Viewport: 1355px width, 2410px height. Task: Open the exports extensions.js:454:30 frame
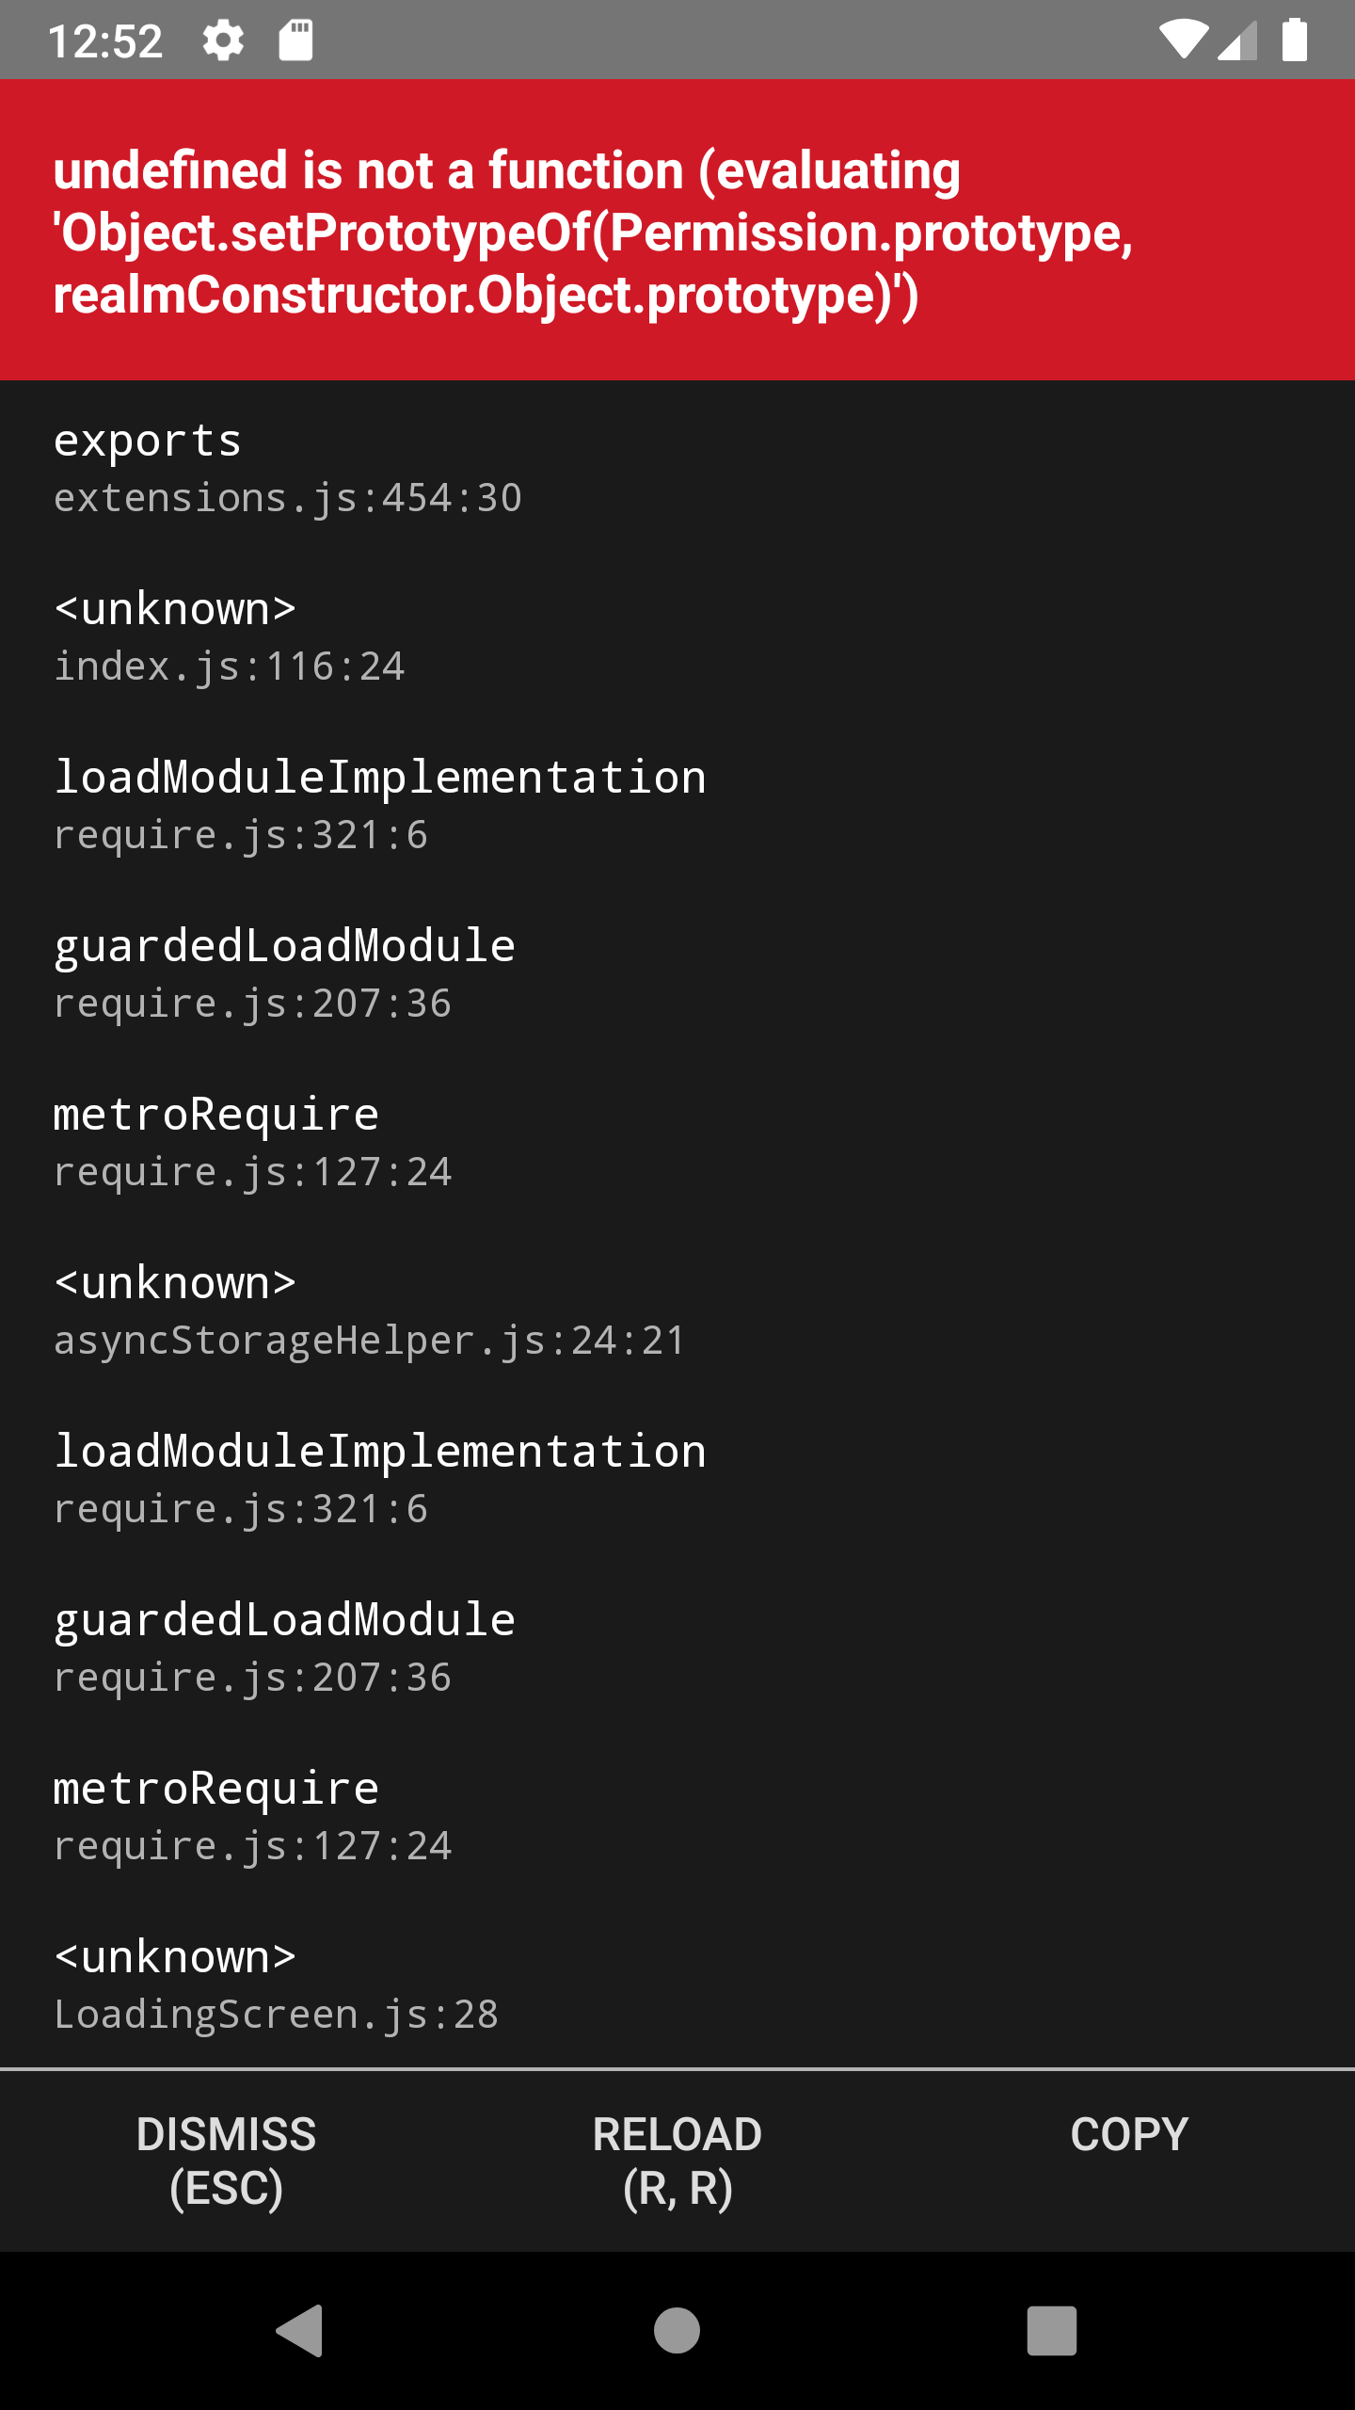click(287, 469)
